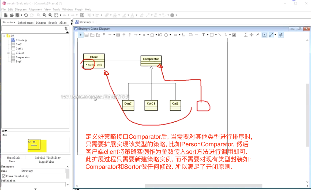Collapse the DP project root node
The width and height of the screenshot is (311, 190).
click(x=4, y=36)
